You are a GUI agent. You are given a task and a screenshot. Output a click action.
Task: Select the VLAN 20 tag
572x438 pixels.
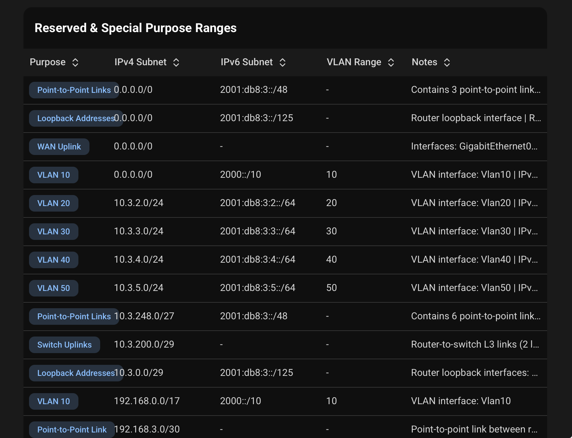pos(54,203)
